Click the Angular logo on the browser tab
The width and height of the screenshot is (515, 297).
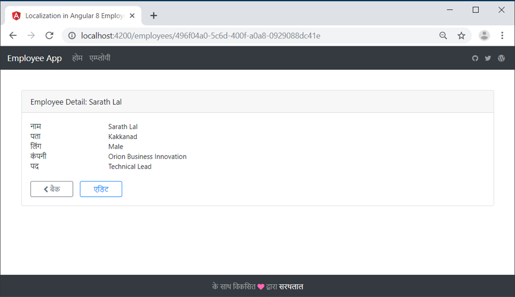[17, 16]
